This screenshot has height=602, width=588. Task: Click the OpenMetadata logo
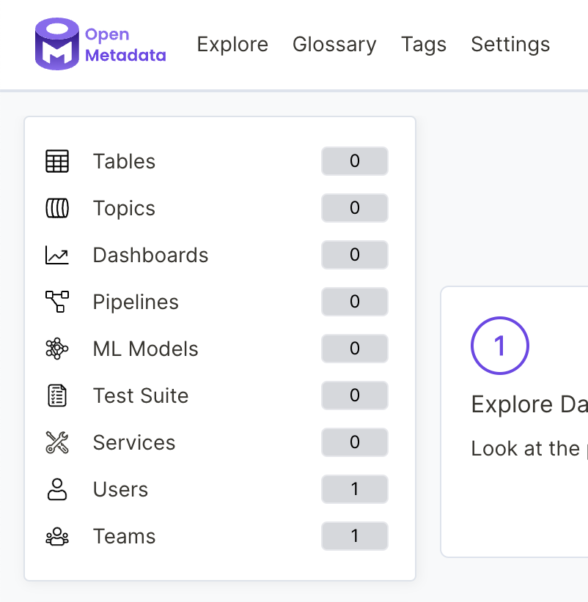(99, 44)
